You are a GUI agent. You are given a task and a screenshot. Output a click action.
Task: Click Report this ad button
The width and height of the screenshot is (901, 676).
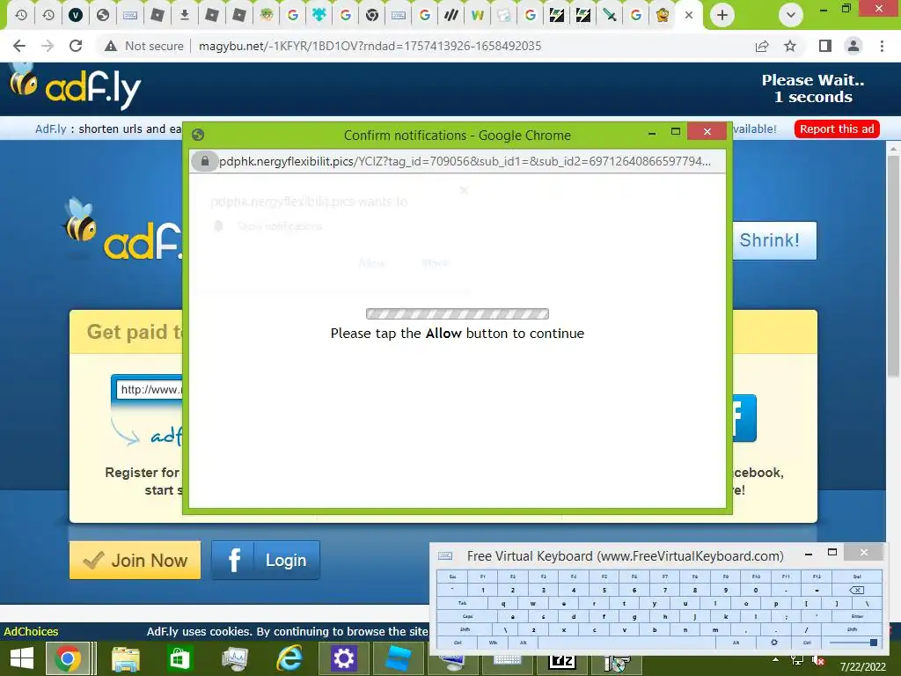837,129
